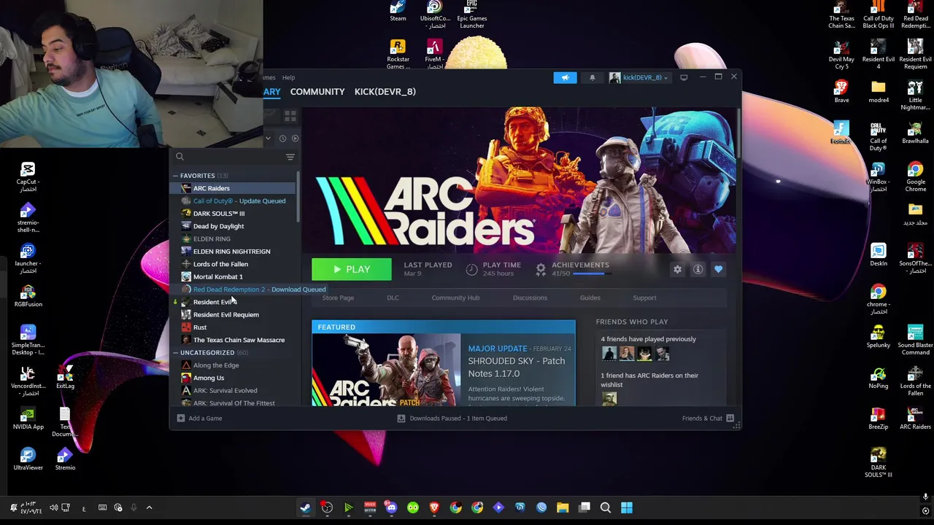
Task: Open ARC Raiders game settings gear
Action: click(677, 270)
